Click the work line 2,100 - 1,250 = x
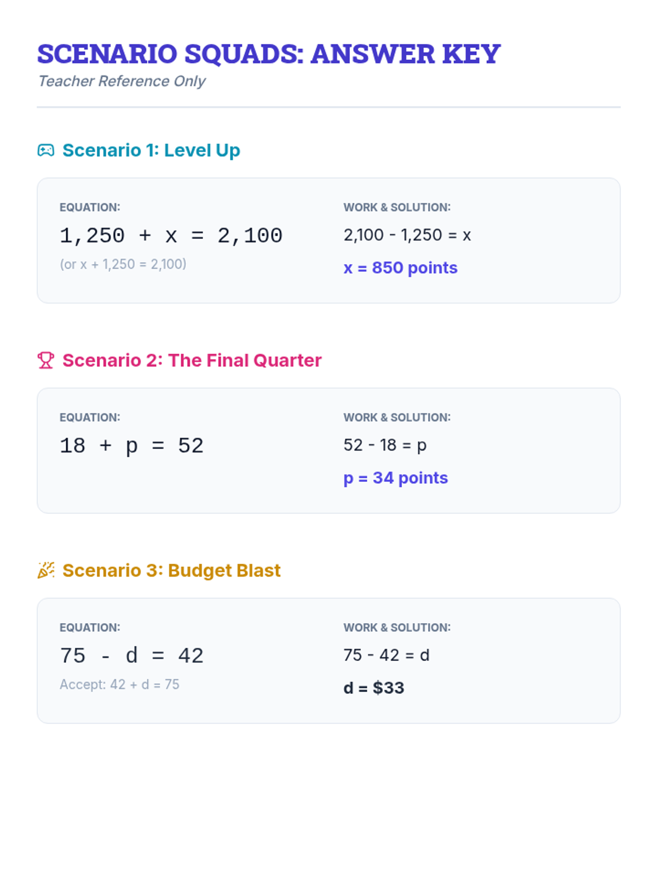Screen dimensions: 657x877 point(407,235)
